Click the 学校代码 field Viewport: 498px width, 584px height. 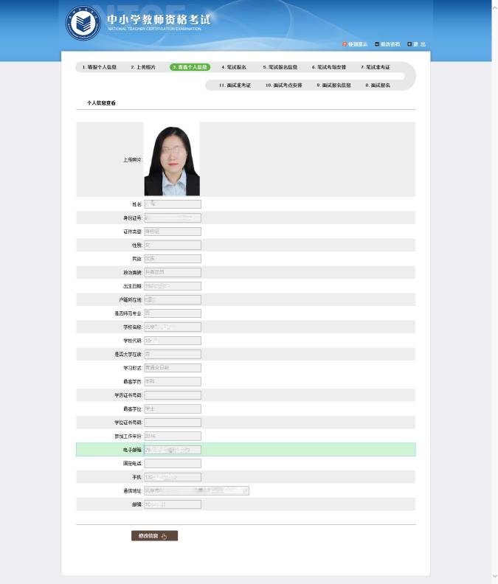pos(173,341)
